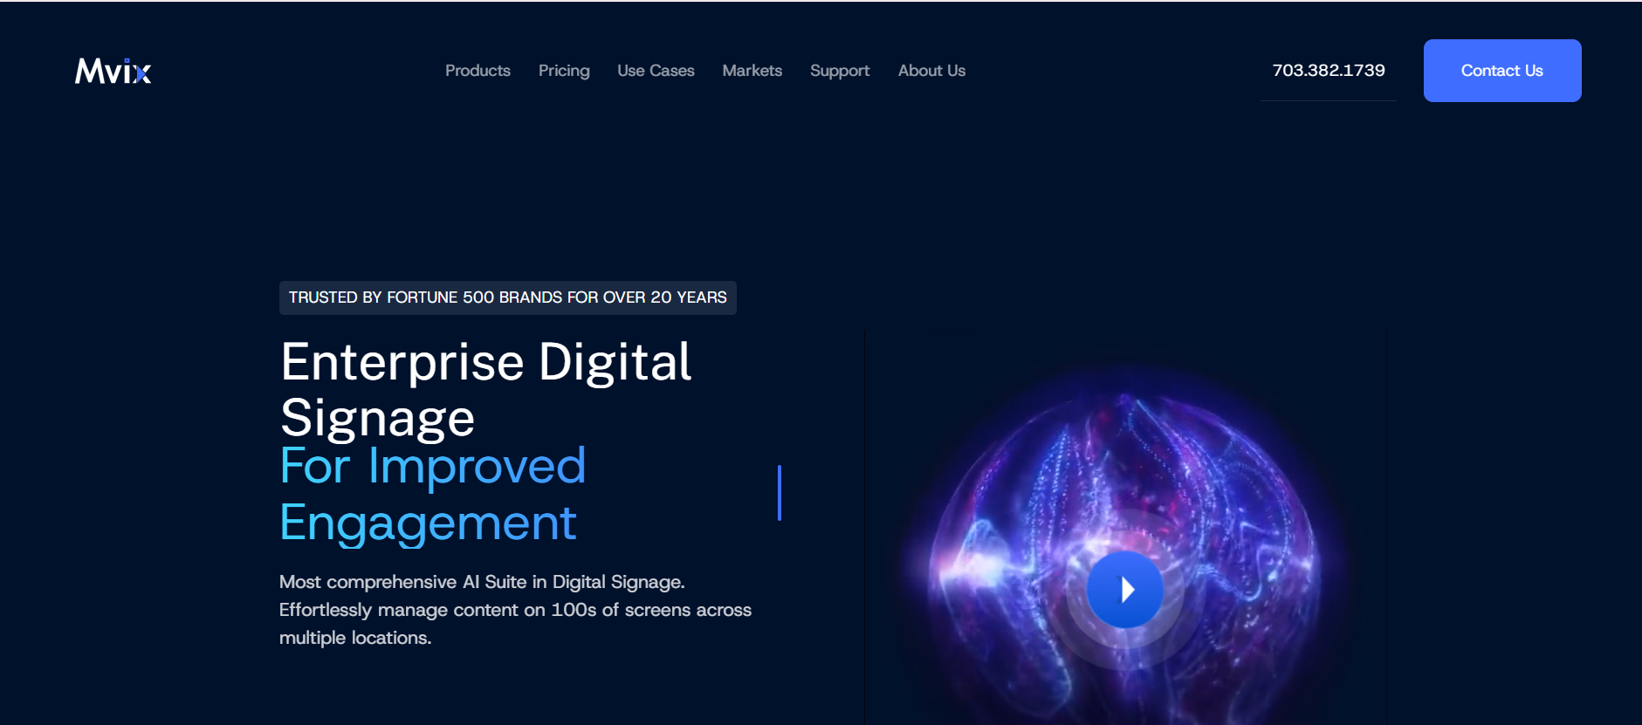1642x725 pixels.
Task: Open the Pricing page
Action: [564, 71]
